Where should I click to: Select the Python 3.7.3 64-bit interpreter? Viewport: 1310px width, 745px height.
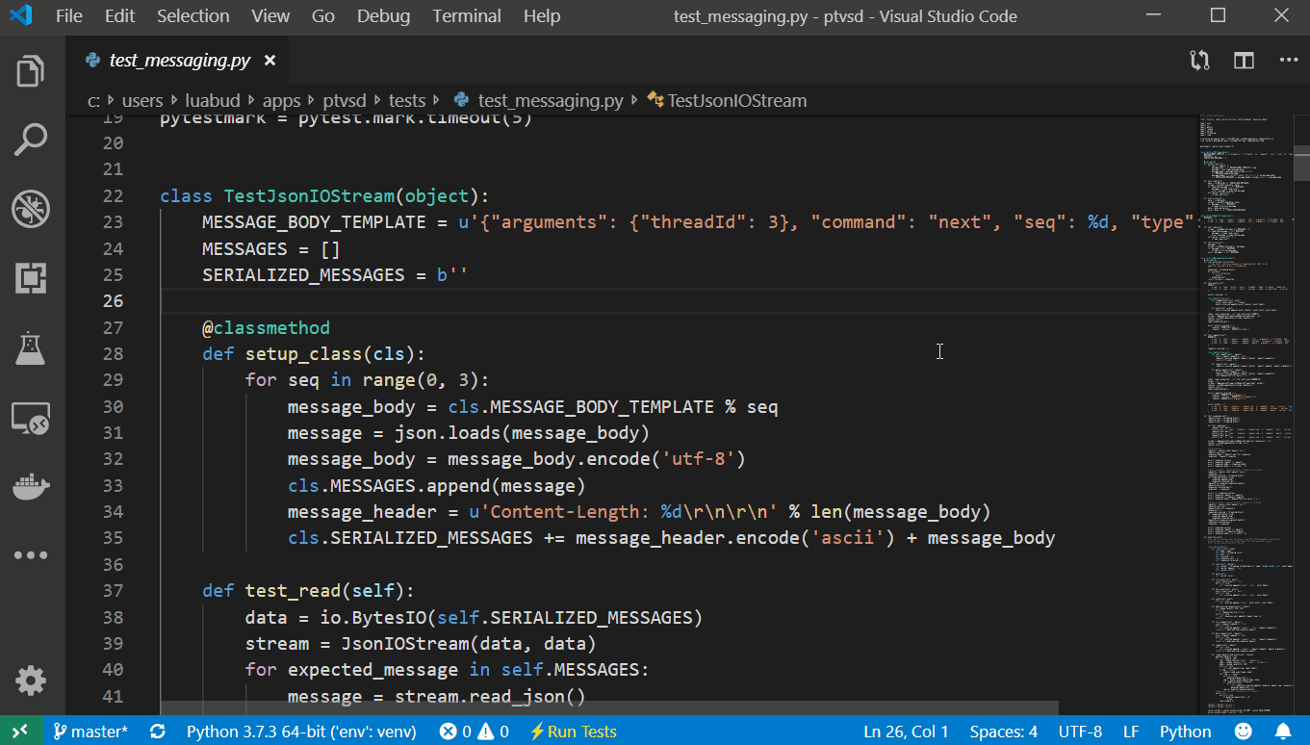[x=301, y=732]
